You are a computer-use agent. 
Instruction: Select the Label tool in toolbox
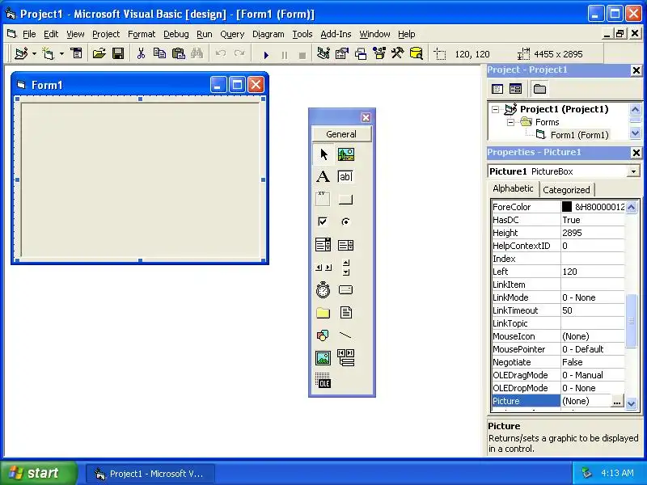coord(323,177)
